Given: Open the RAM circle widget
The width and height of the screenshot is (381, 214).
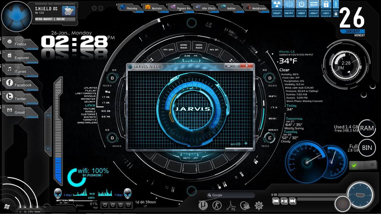Looking at the screenshot, I should click(367, 128).
